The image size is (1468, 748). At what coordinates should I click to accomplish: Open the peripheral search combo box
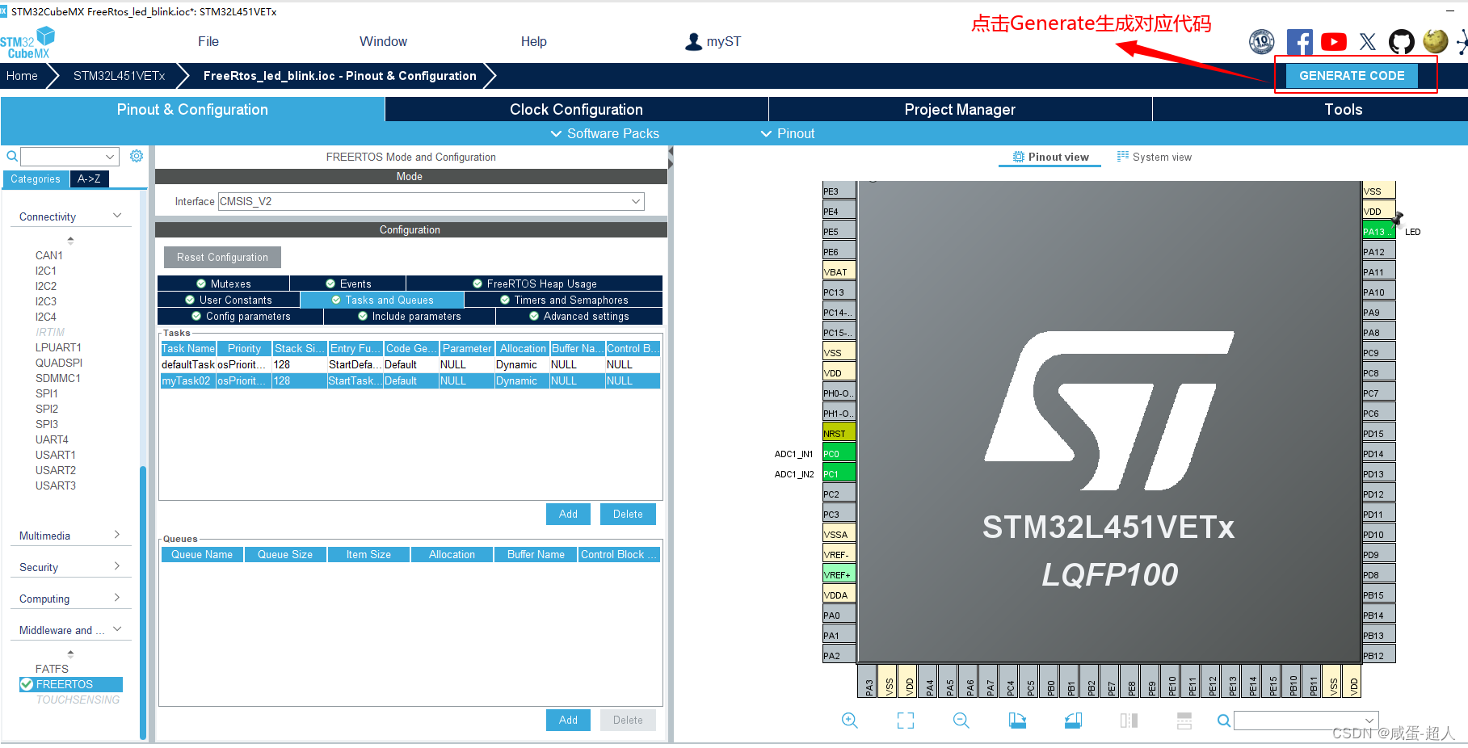tap(69, 156)
